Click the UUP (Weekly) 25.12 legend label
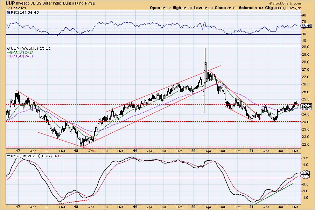Screen dimensions: 315x210 31,48
